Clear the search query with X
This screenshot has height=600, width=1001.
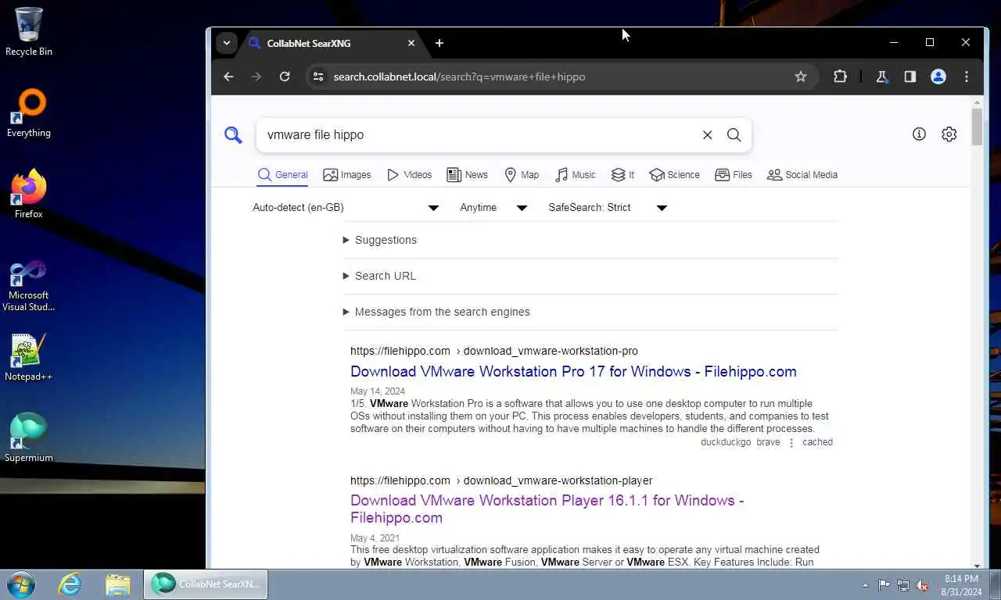[707, 135]
